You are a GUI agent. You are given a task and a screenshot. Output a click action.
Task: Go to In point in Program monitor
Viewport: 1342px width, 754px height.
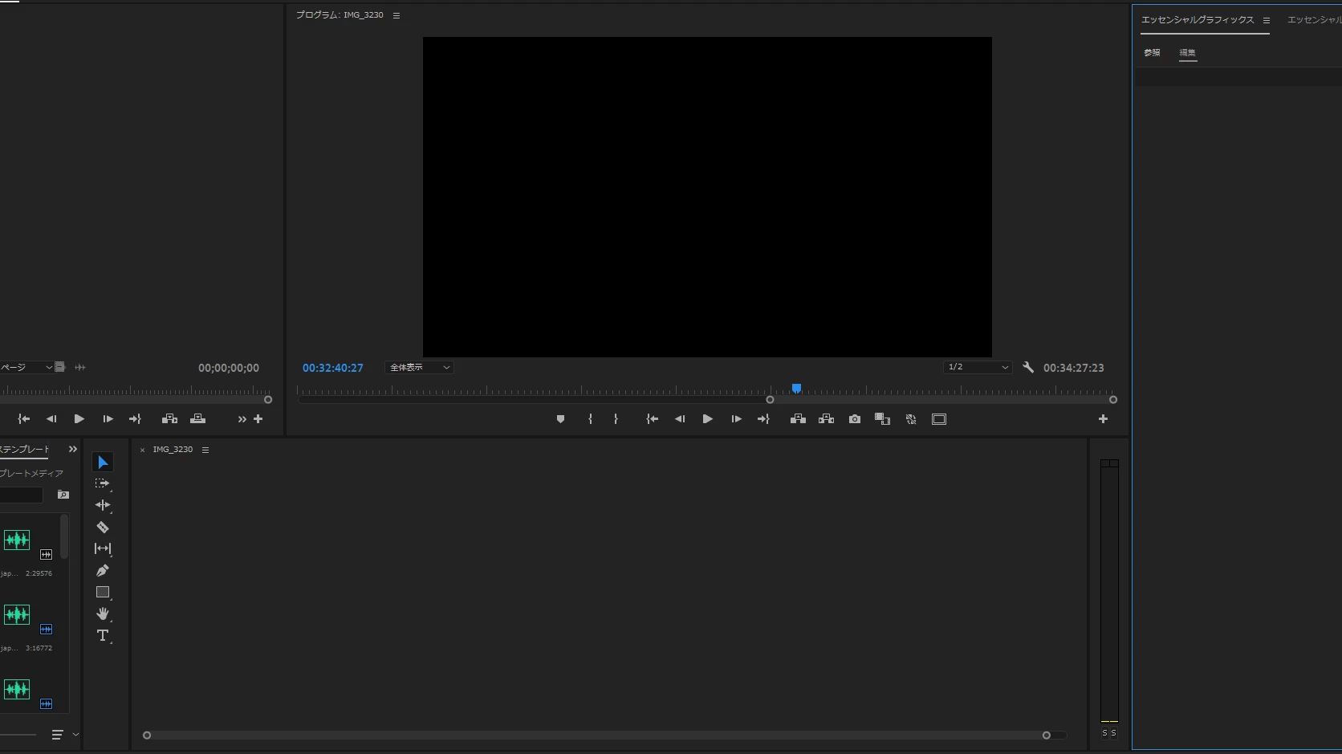(653, 419)
